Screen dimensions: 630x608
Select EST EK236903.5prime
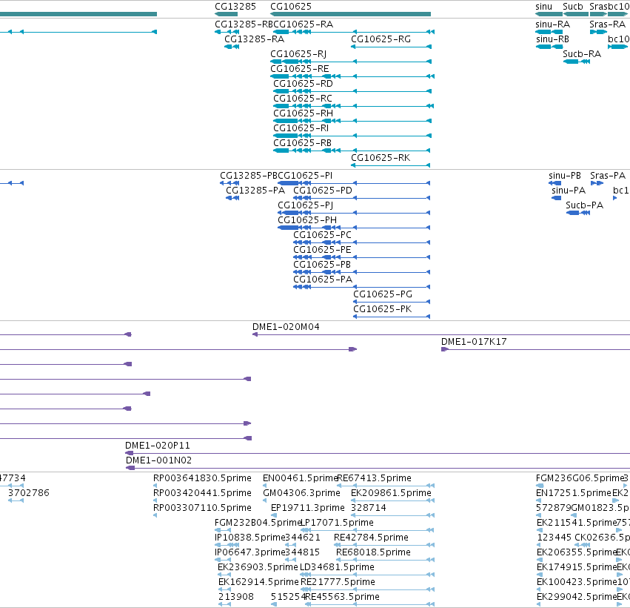(x=258, y=567)
